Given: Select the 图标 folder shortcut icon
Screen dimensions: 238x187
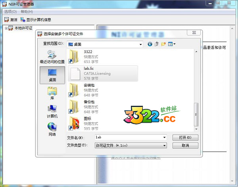Looking at the screenshot, I should pos(74,123).
